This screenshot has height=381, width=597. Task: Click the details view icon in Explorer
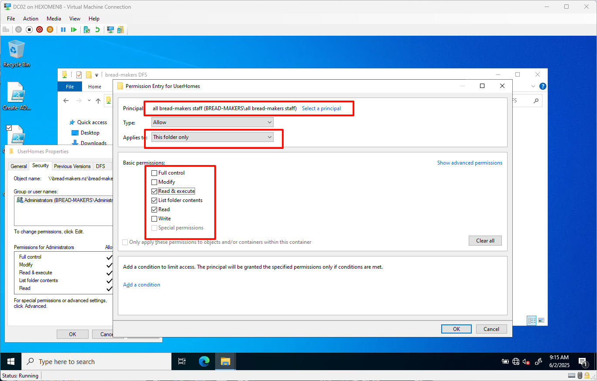tap(532, 320)
